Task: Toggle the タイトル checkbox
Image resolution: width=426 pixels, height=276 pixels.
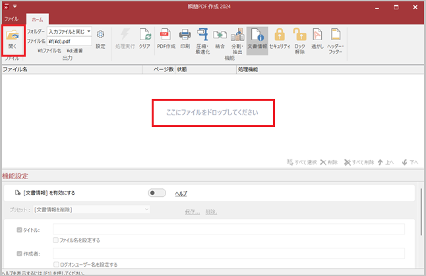Action: pyautogui.click(x=19, y=230)
